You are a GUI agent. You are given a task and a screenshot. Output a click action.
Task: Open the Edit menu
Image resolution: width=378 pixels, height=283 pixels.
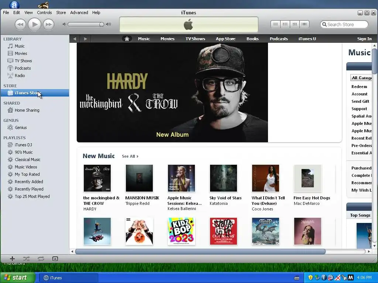(16, 13)
